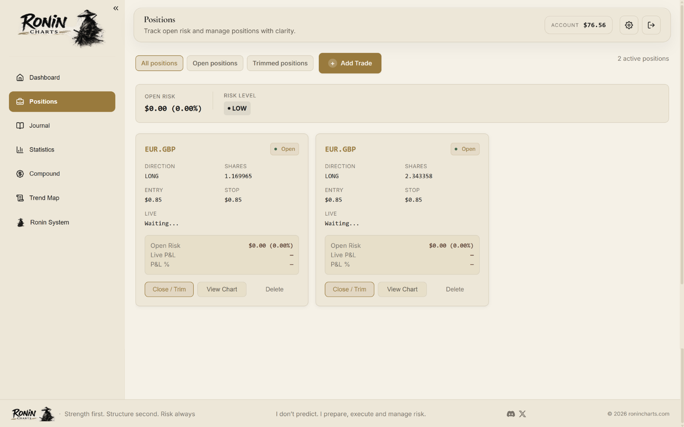684x427 pixels.
Task: Open the Statistics page
Action: [x=62, y=149]
